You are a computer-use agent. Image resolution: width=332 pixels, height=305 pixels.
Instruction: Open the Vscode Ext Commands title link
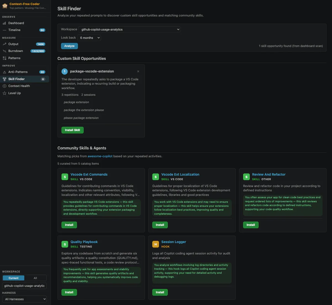click(89, 174)
